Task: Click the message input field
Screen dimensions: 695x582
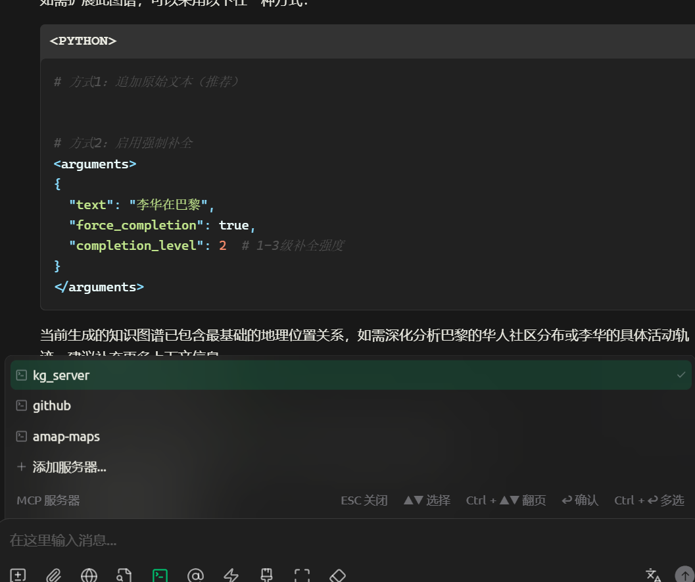Action: (x=329, y=540)
